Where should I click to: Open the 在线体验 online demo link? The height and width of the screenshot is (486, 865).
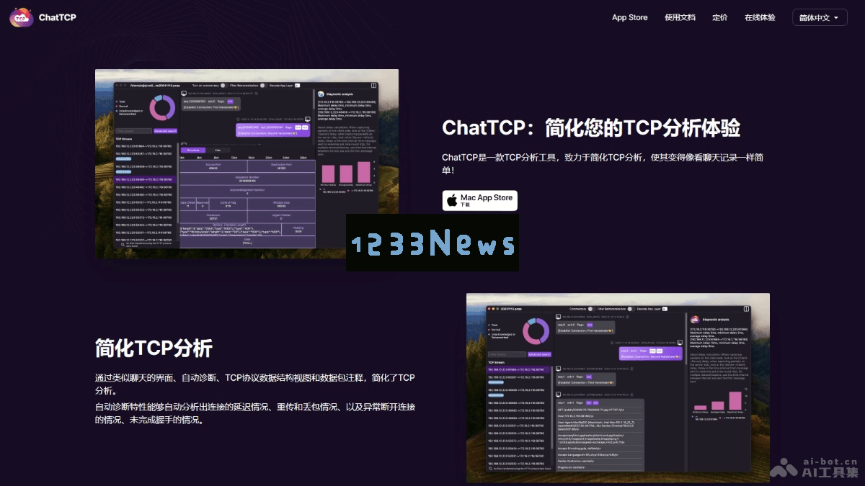coord(760,17)
